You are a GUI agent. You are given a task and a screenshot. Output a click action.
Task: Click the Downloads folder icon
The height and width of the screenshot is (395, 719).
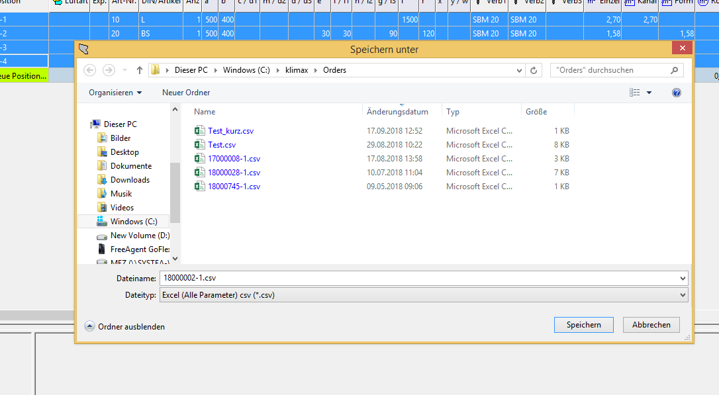[102, 179]
